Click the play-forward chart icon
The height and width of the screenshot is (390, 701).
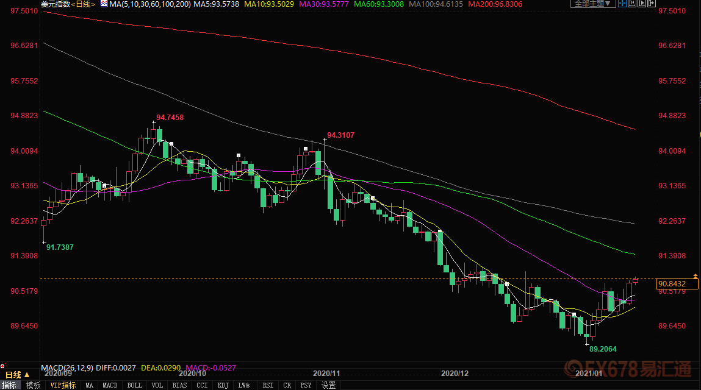[x=641, y=4]
